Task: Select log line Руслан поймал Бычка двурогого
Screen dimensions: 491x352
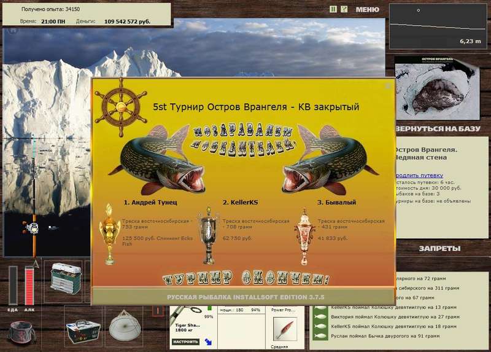Action: click(385, 336)
